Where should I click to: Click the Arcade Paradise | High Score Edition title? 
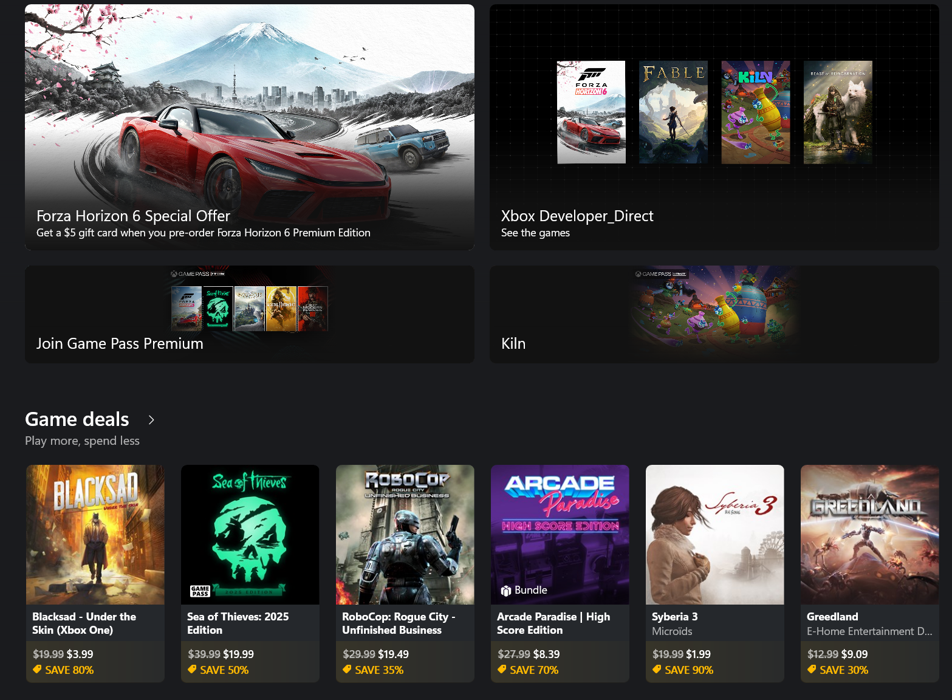tap(553, 623)
